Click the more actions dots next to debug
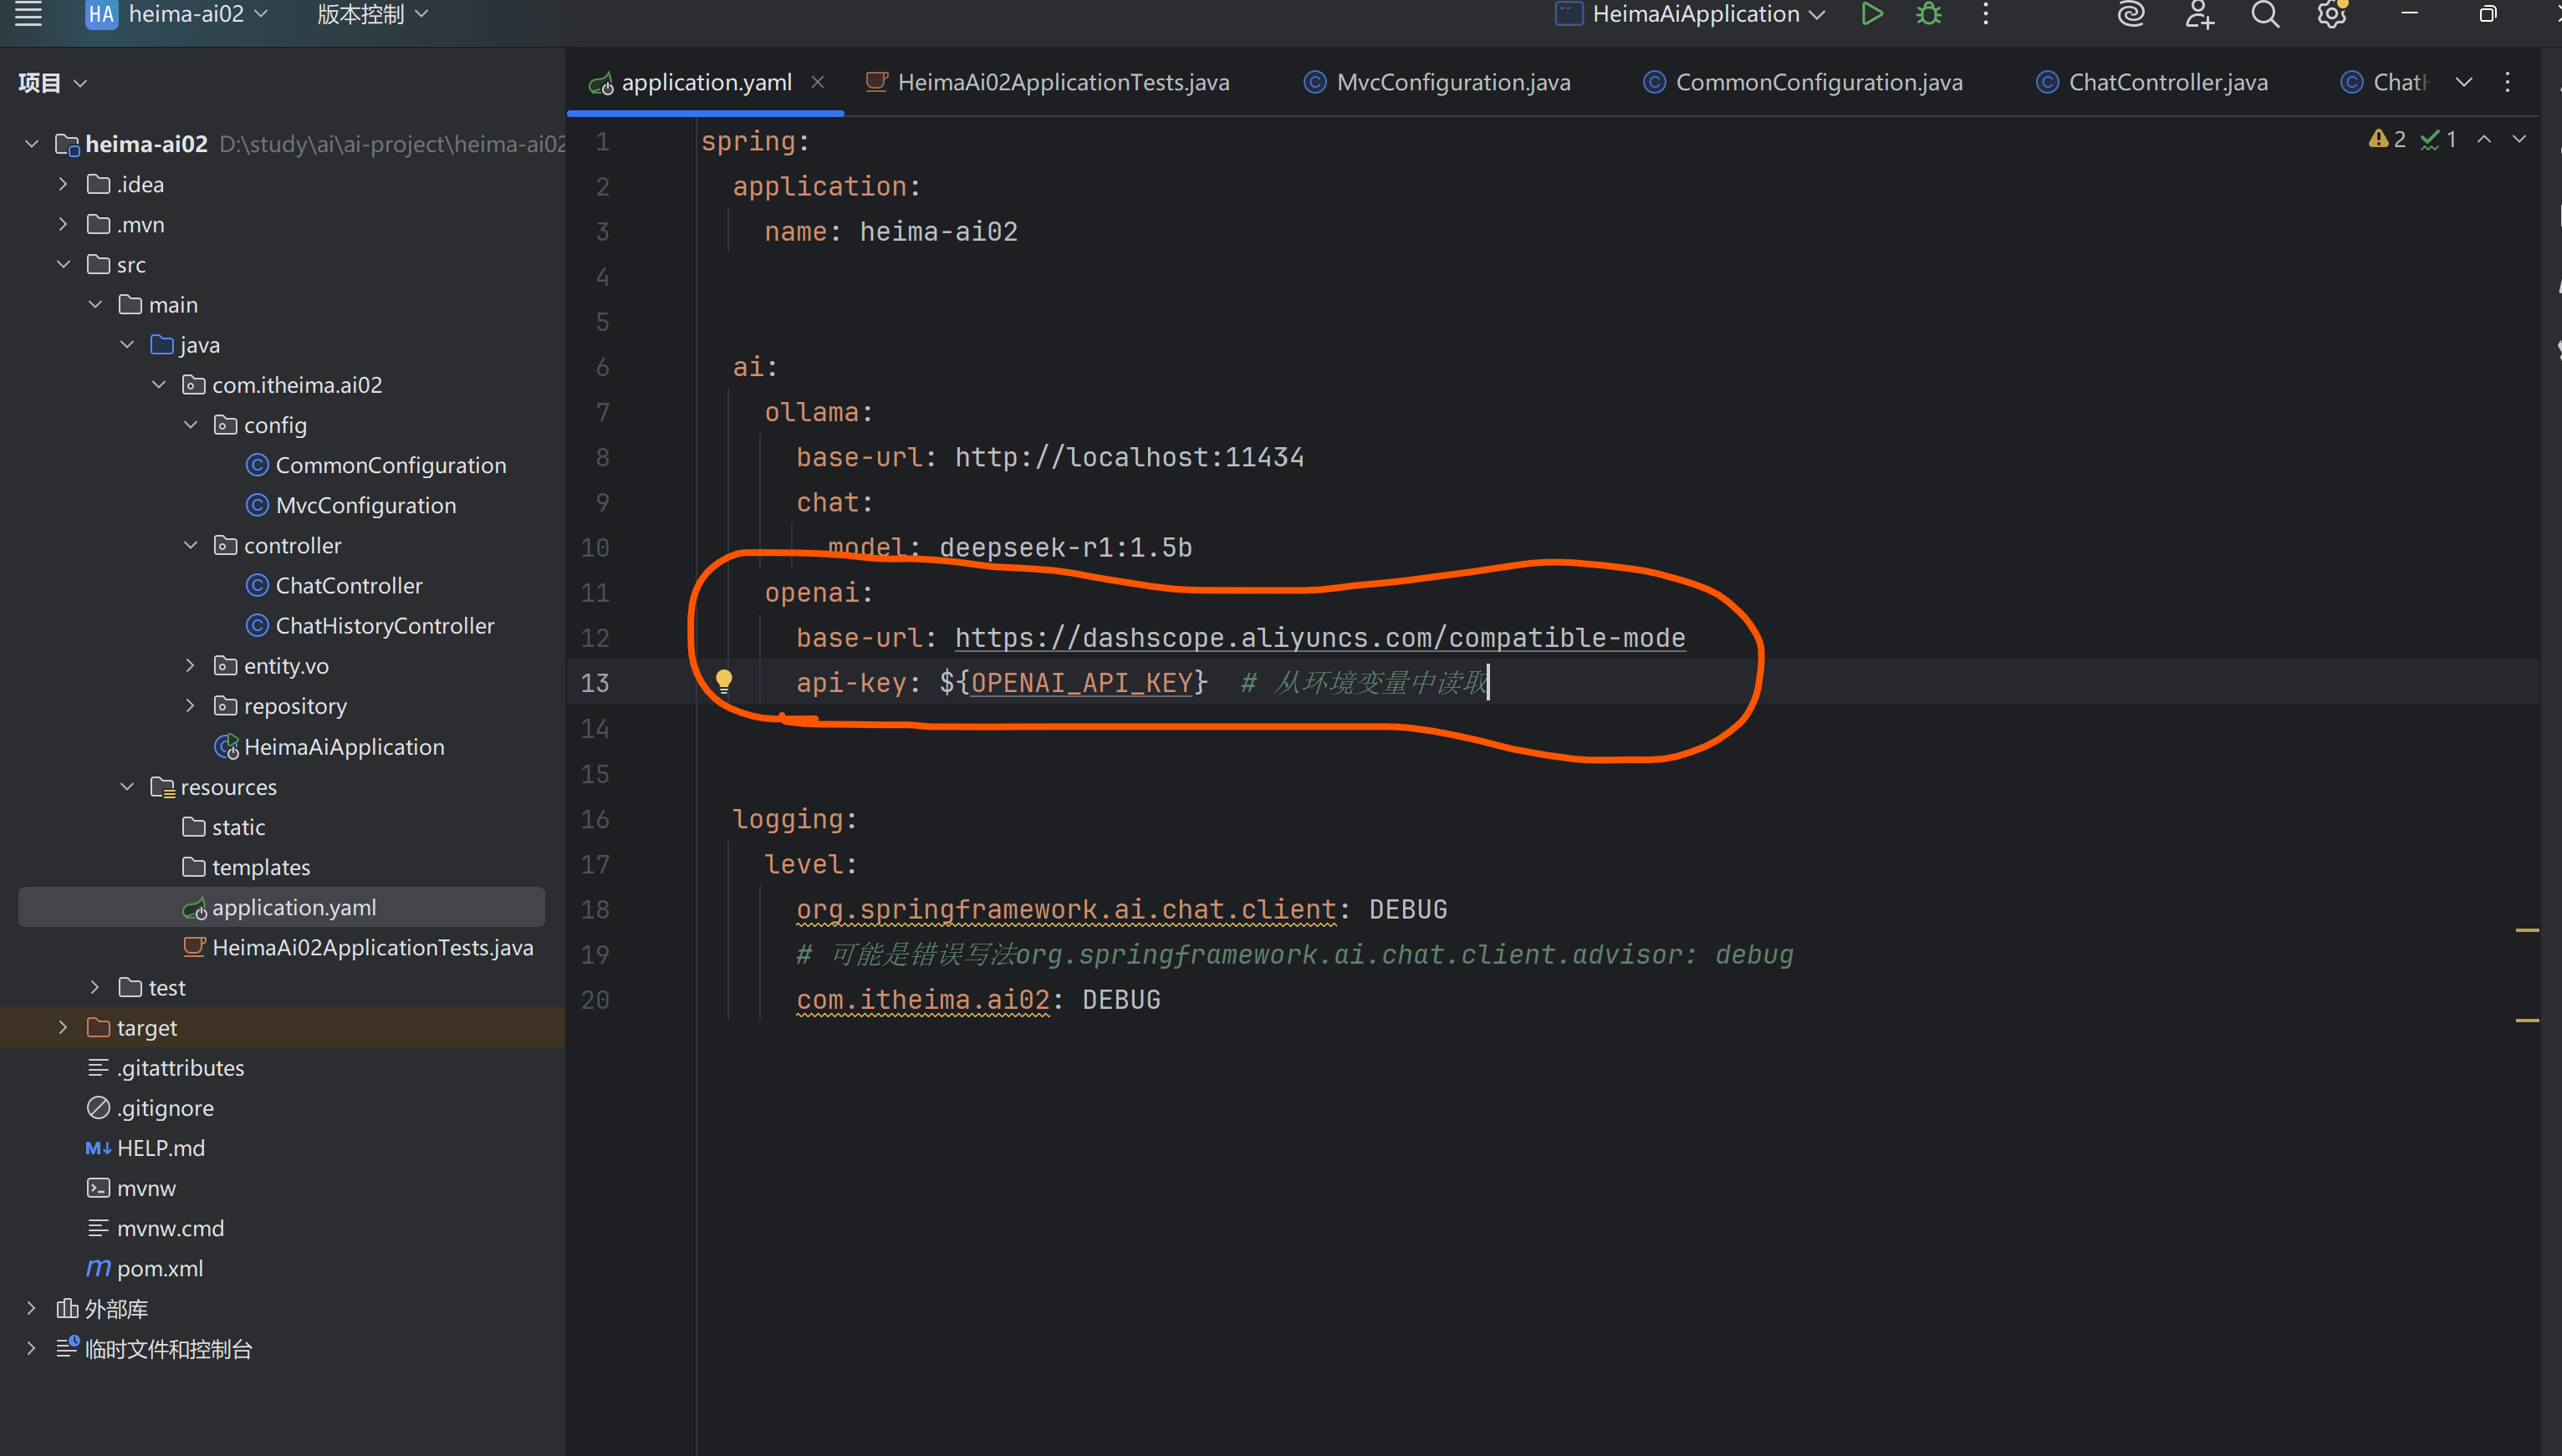The image size is (2562, 1456). (x=1986, y=14)
